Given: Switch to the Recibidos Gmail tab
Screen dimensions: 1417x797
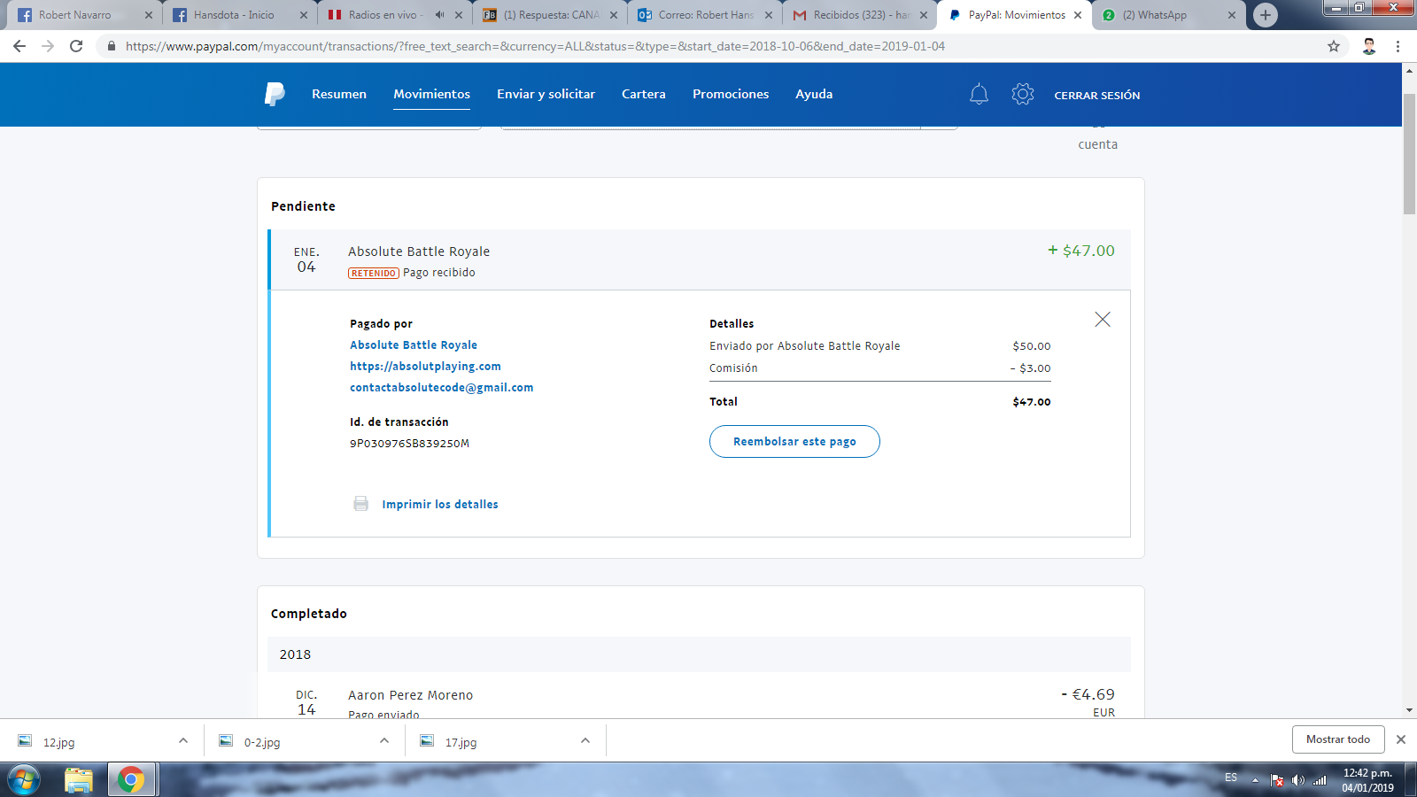Looking at the screenshot, I should tap(859, 15).
